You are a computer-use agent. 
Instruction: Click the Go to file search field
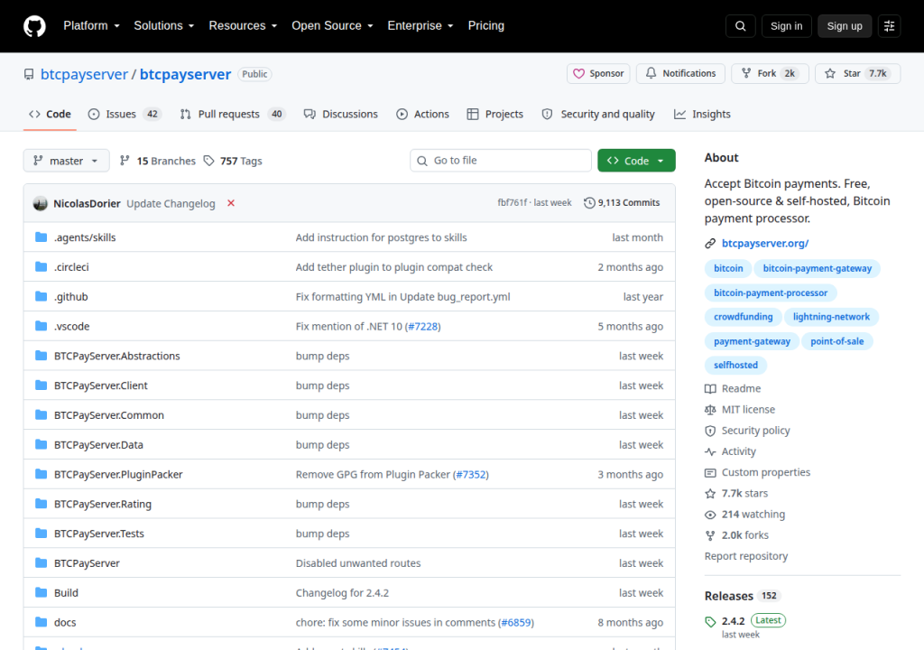[500, 161]
